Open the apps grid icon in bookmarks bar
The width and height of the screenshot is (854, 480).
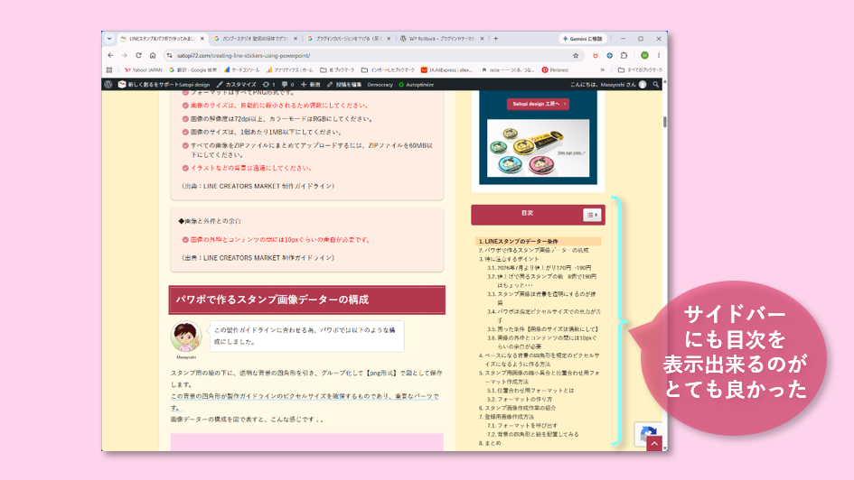(x=109, y=70)
